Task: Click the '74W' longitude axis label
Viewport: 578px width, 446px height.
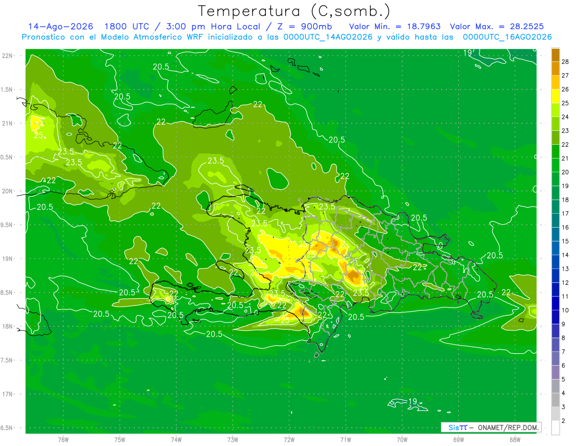Action: coord(176,440)
